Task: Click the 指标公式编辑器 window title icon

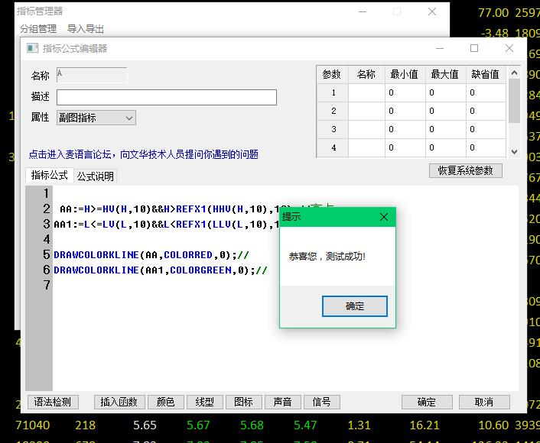Action: coord(32,48)
